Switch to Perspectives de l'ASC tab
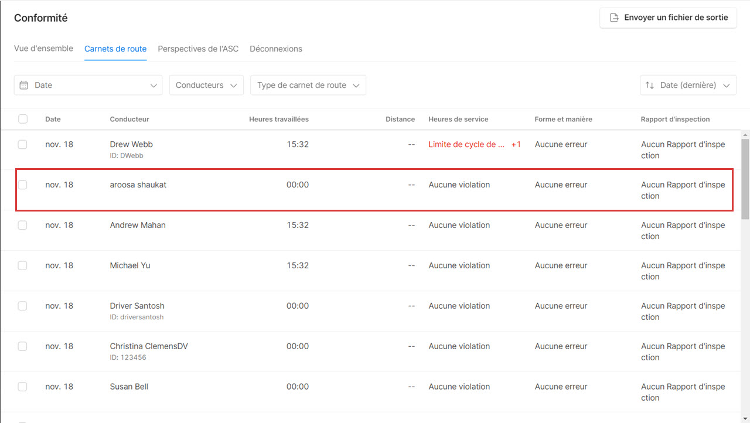 tap(198, 49)
